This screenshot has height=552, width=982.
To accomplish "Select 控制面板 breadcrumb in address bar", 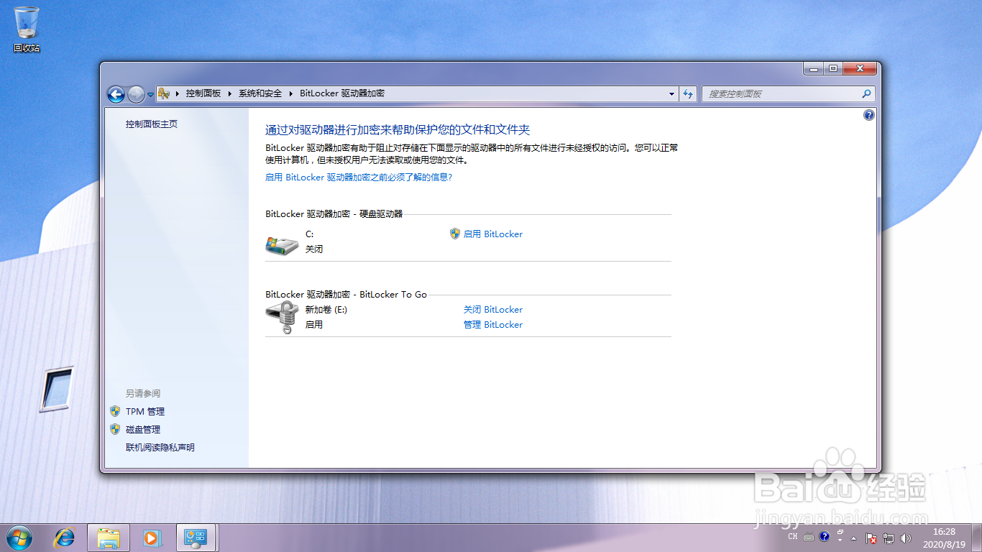I will pos(203,93).
